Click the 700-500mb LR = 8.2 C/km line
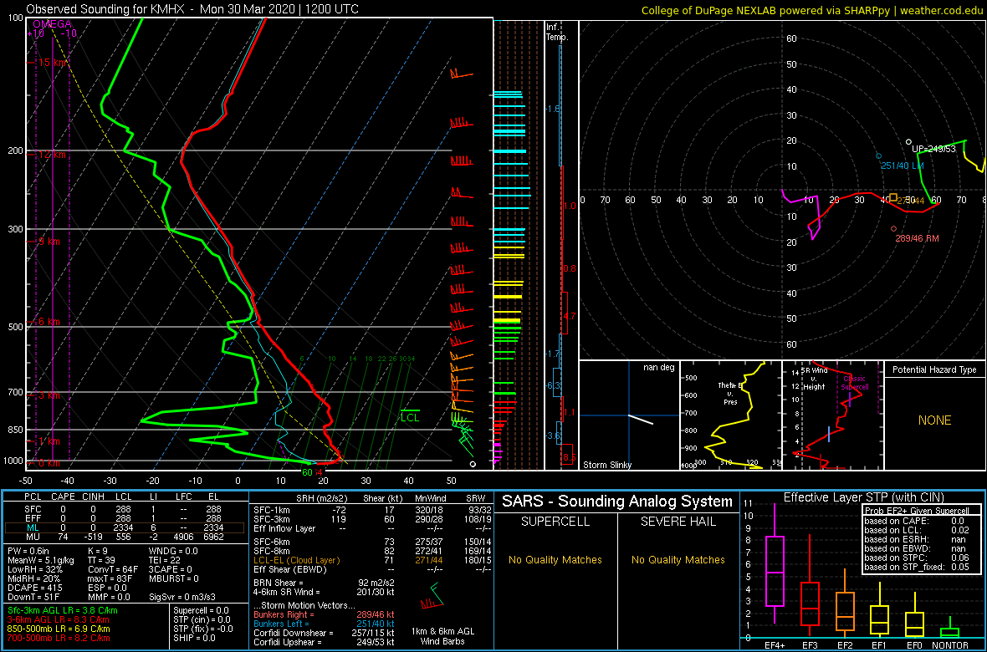The height and width of the screenshot is (652, 987). pyautogui.click(x=59, y=638)
